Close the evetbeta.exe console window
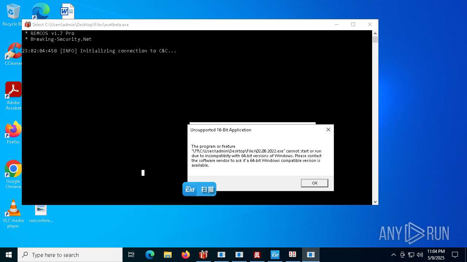This screenshot has height=262, width=467. (370, 24)
